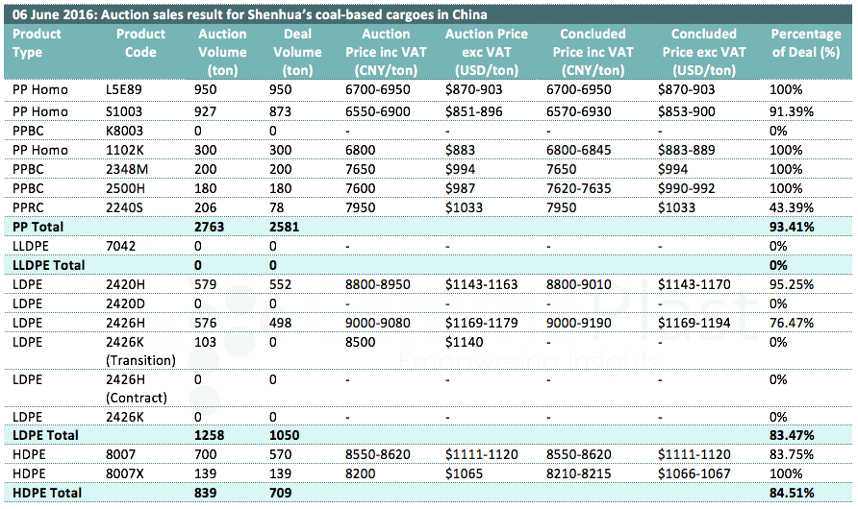Select the Product Type column header
The width and height of the screenshot is (858, 509).
(37, 43)
